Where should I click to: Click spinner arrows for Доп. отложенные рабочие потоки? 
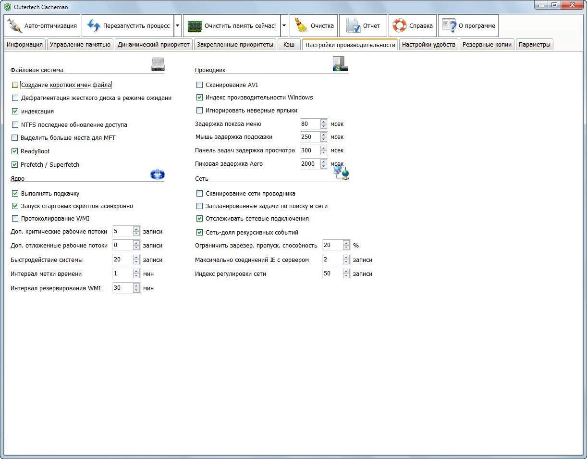[x=136, y=246]
